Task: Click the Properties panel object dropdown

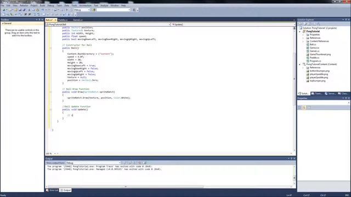Action: tap(324, 103)
